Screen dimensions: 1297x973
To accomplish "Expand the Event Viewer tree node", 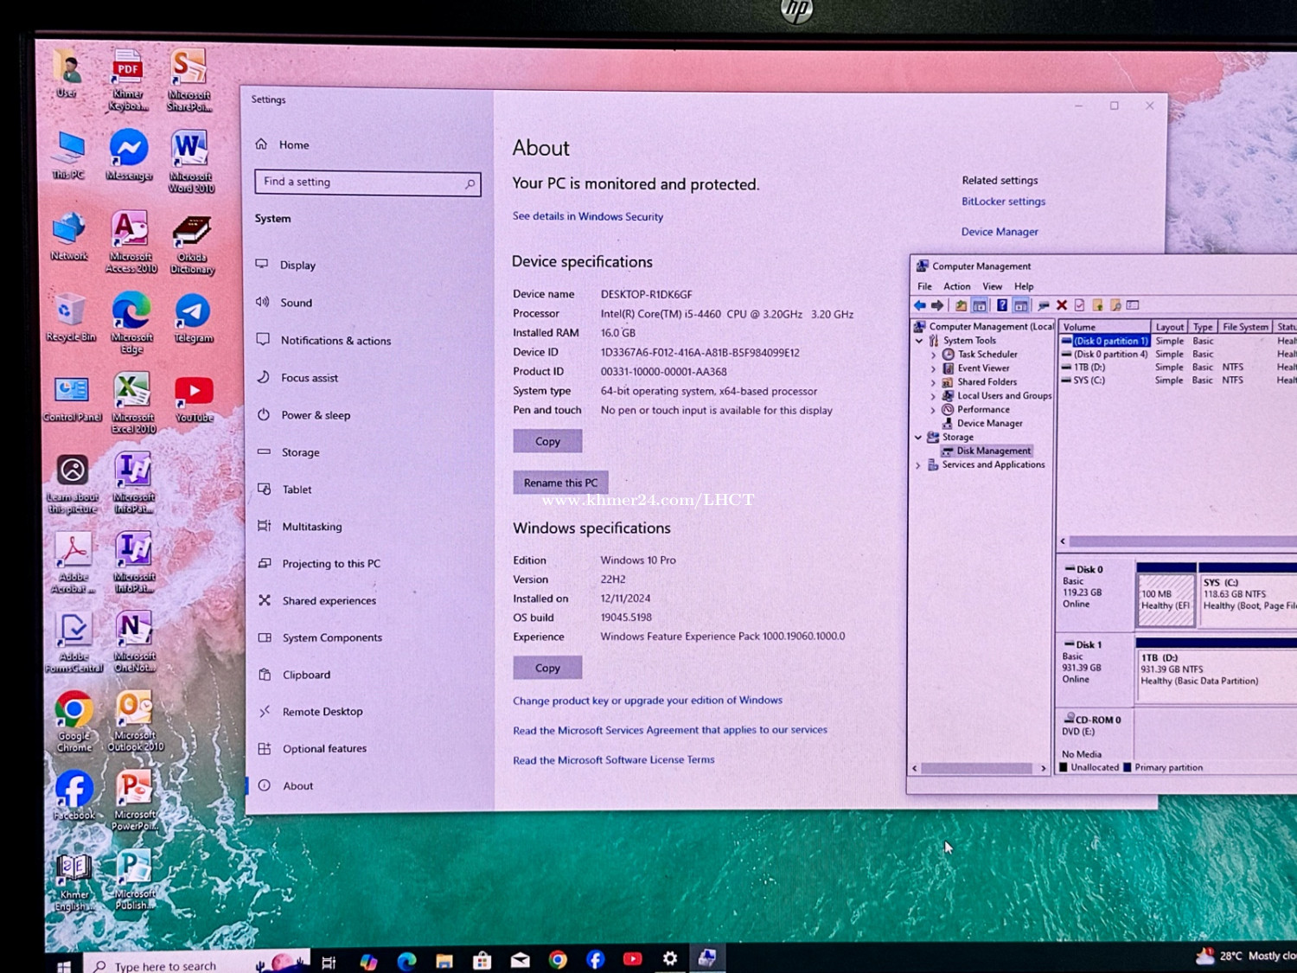I will (x=933, y=368).
